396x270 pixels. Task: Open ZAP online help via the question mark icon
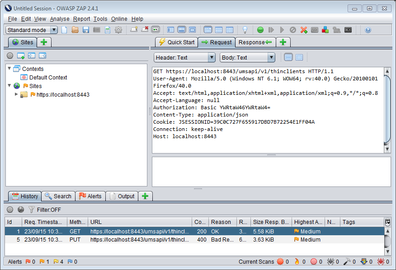(367, 29)
